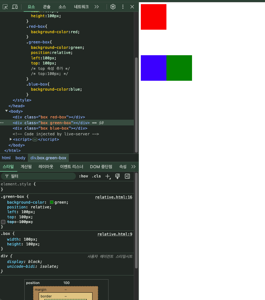265x300 pixels.
Task: Open the 소스 tab
Action: click(62, 7)
